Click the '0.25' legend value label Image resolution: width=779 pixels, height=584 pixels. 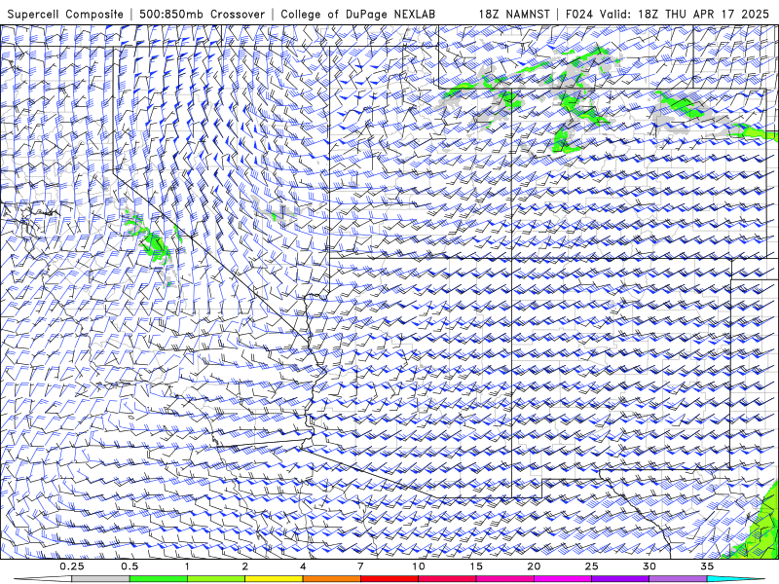(x=72, y=566)
